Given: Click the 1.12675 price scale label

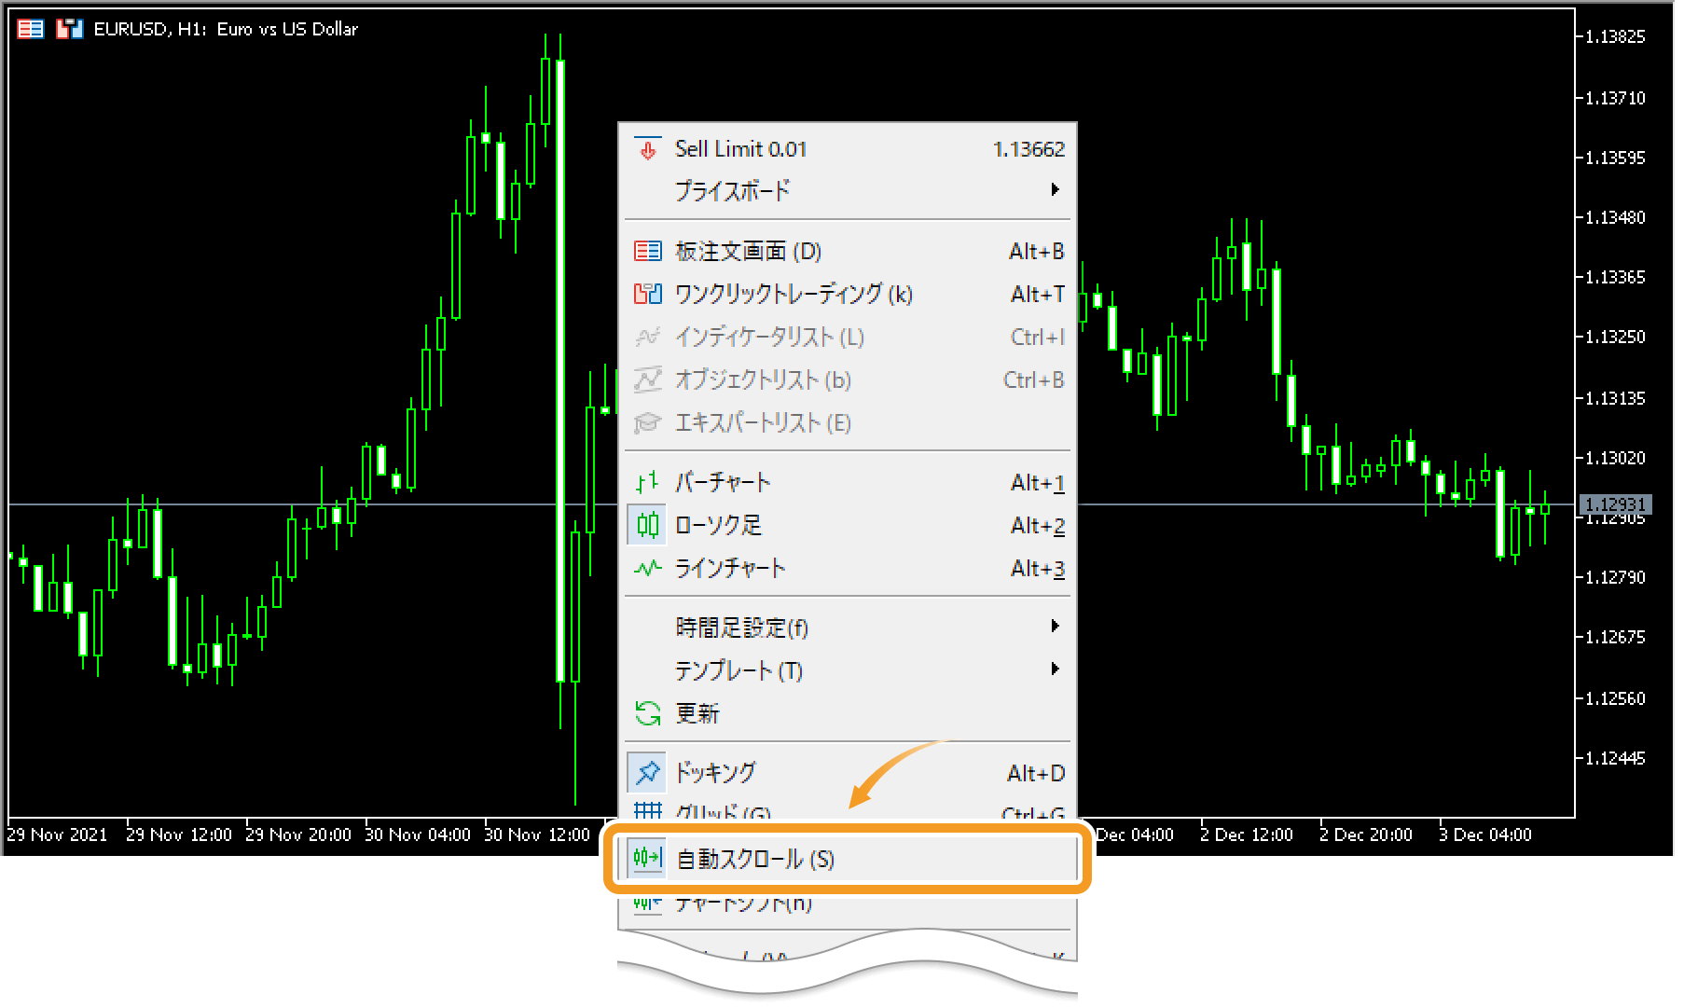Looking at the screenshot, I should tap(1615, 637).
